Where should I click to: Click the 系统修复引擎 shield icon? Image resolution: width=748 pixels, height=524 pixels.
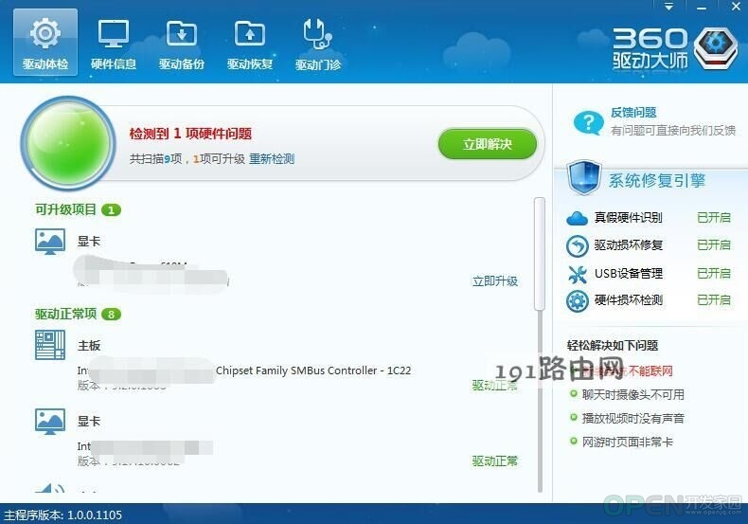coord(584,177)
